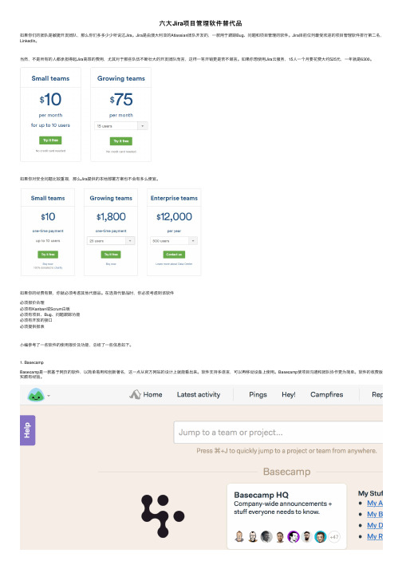This screenshot has width=402, height=569.
Task: Click Buy now under the $1,800 plan
Action: click(x=111, y=264)
